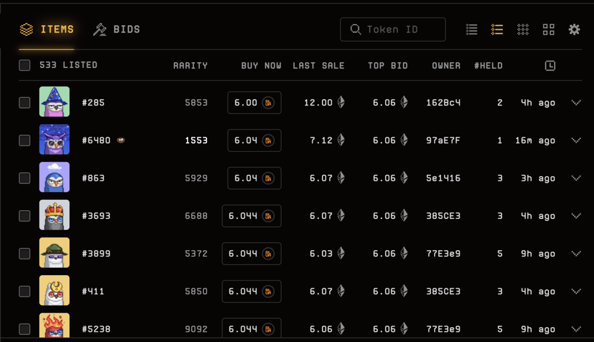This screenshot has width=594, height=342.
Task: Select rarity value 1553
Action: [196, 140]
